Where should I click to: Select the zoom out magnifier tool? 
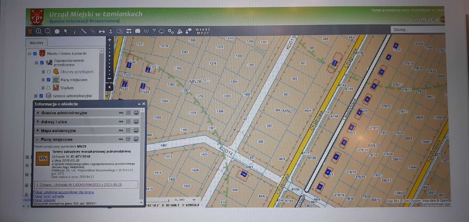(x=48, y=32)
